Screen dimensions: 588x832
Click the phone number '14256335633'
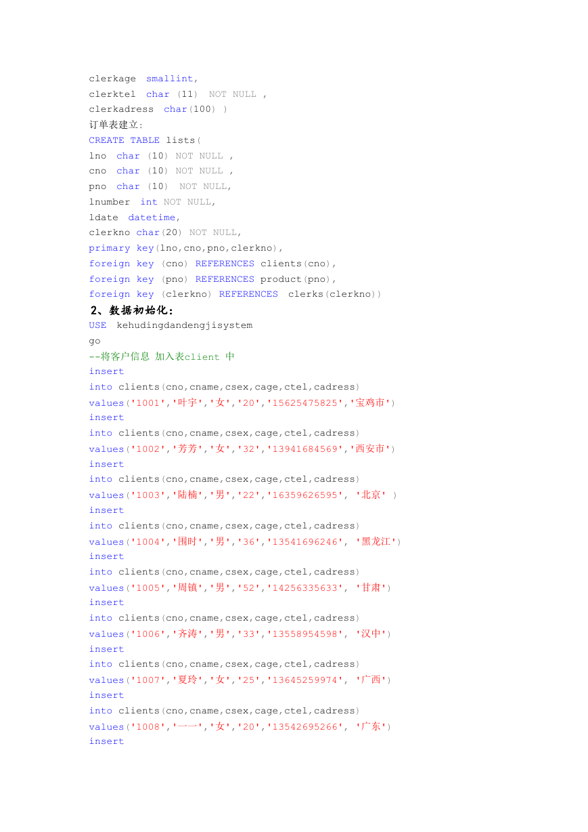pyautogui.click(x=303, y=587)
